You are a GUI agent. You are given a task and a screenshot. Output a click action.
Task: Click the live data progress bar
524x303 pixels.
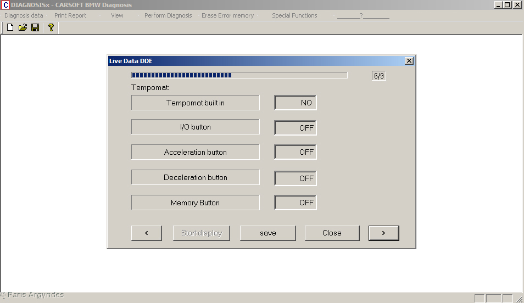tap(239, 75)
